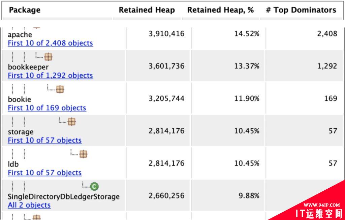Screen dimensions: 345x220
Task: Sort by Retained Heap, % column header
Action: pyautogui.click(x=220, y=10)
